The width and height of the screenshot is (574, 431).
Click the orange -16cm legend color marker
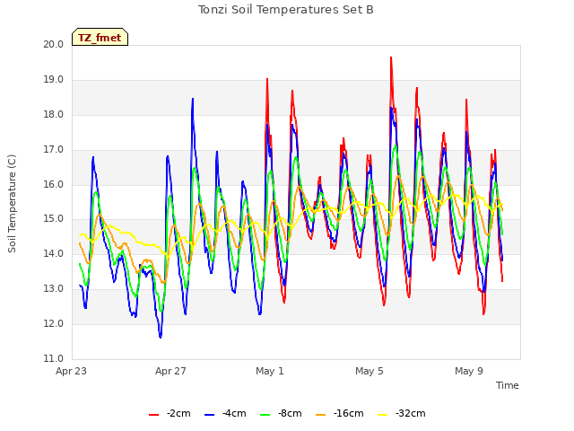pyautogui.click(x=321, y=415)
